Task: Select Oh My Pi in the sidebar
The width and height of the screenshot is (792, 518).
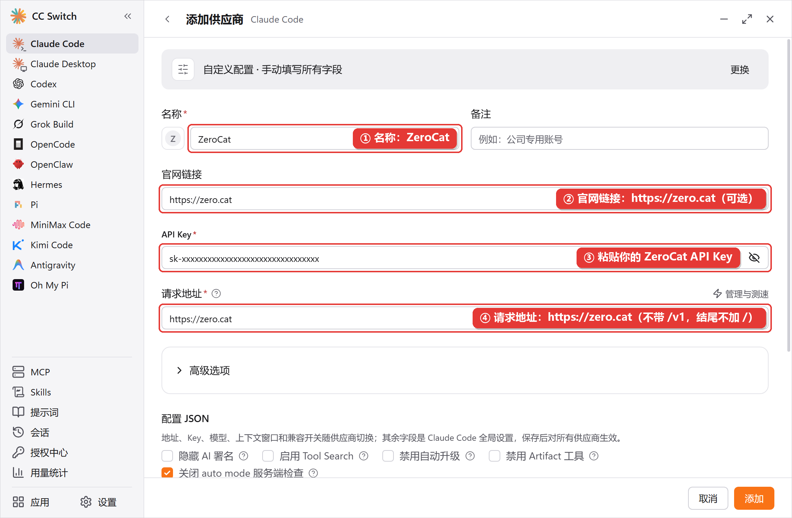Action: [x=72, y=285]
